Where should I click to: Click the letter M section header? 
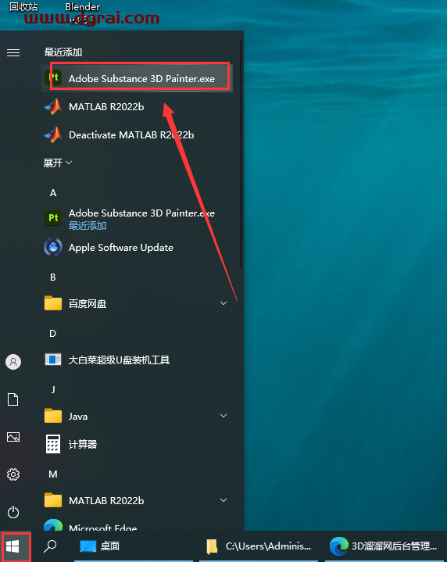pyautogui.click(x=53, y=474)
